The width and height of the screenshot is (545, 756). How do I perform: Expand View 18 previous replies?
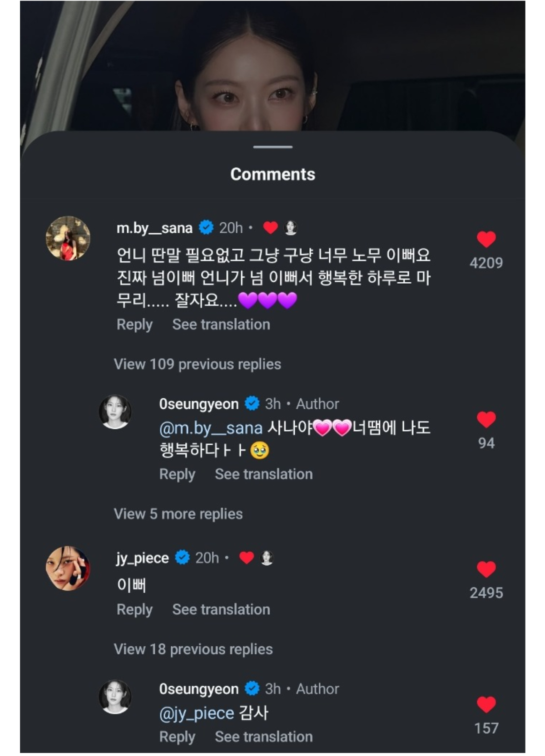(x=193, y=649)
